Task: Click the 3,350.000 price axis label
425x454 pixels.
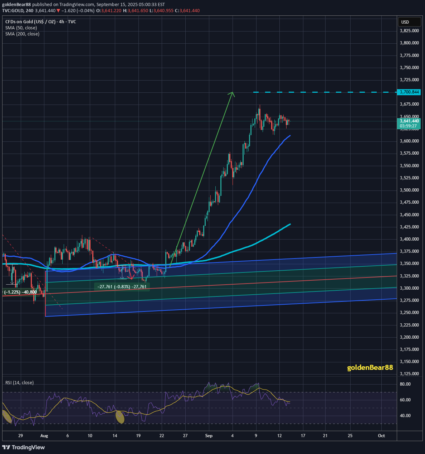Action: click(x=409, y=264)
